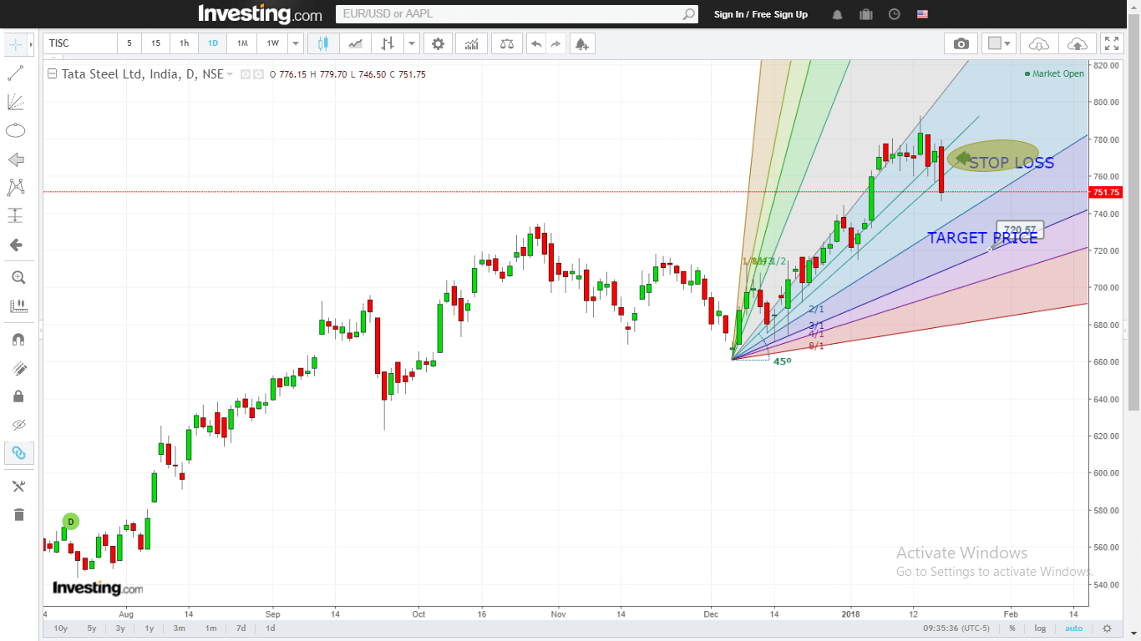
Task: Select the trend line drawing tool
Action: (15, 73)
